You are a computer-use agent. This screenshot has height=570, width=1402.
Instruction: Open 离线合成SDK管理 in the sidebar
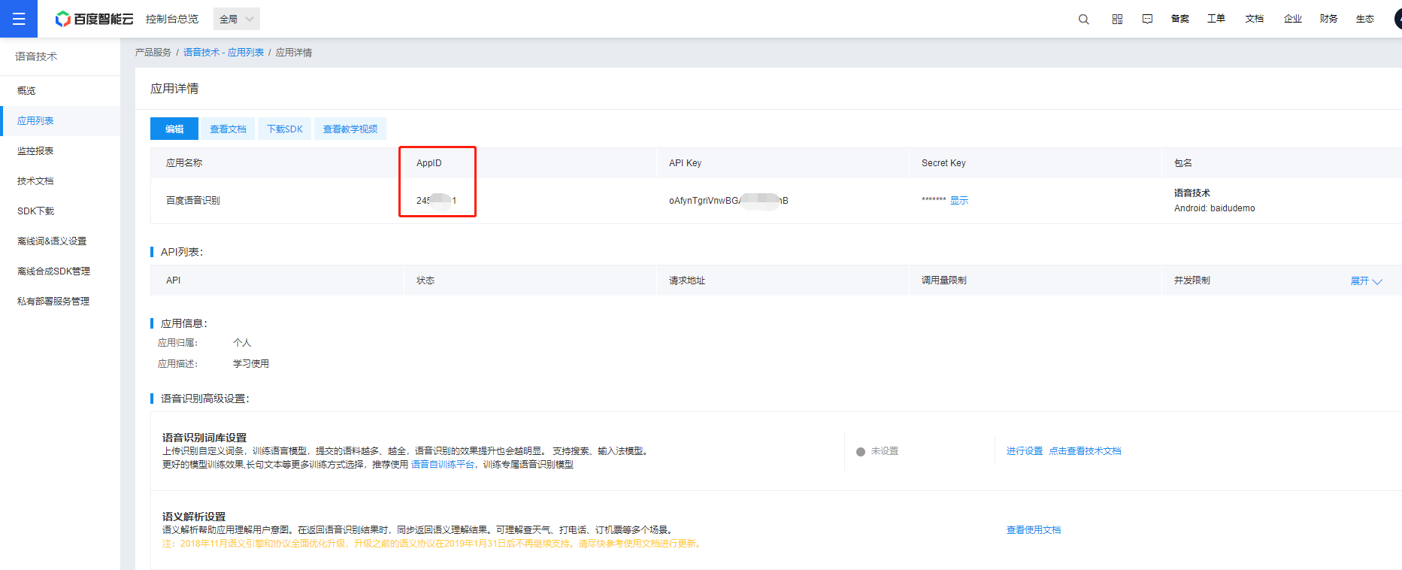60,271
